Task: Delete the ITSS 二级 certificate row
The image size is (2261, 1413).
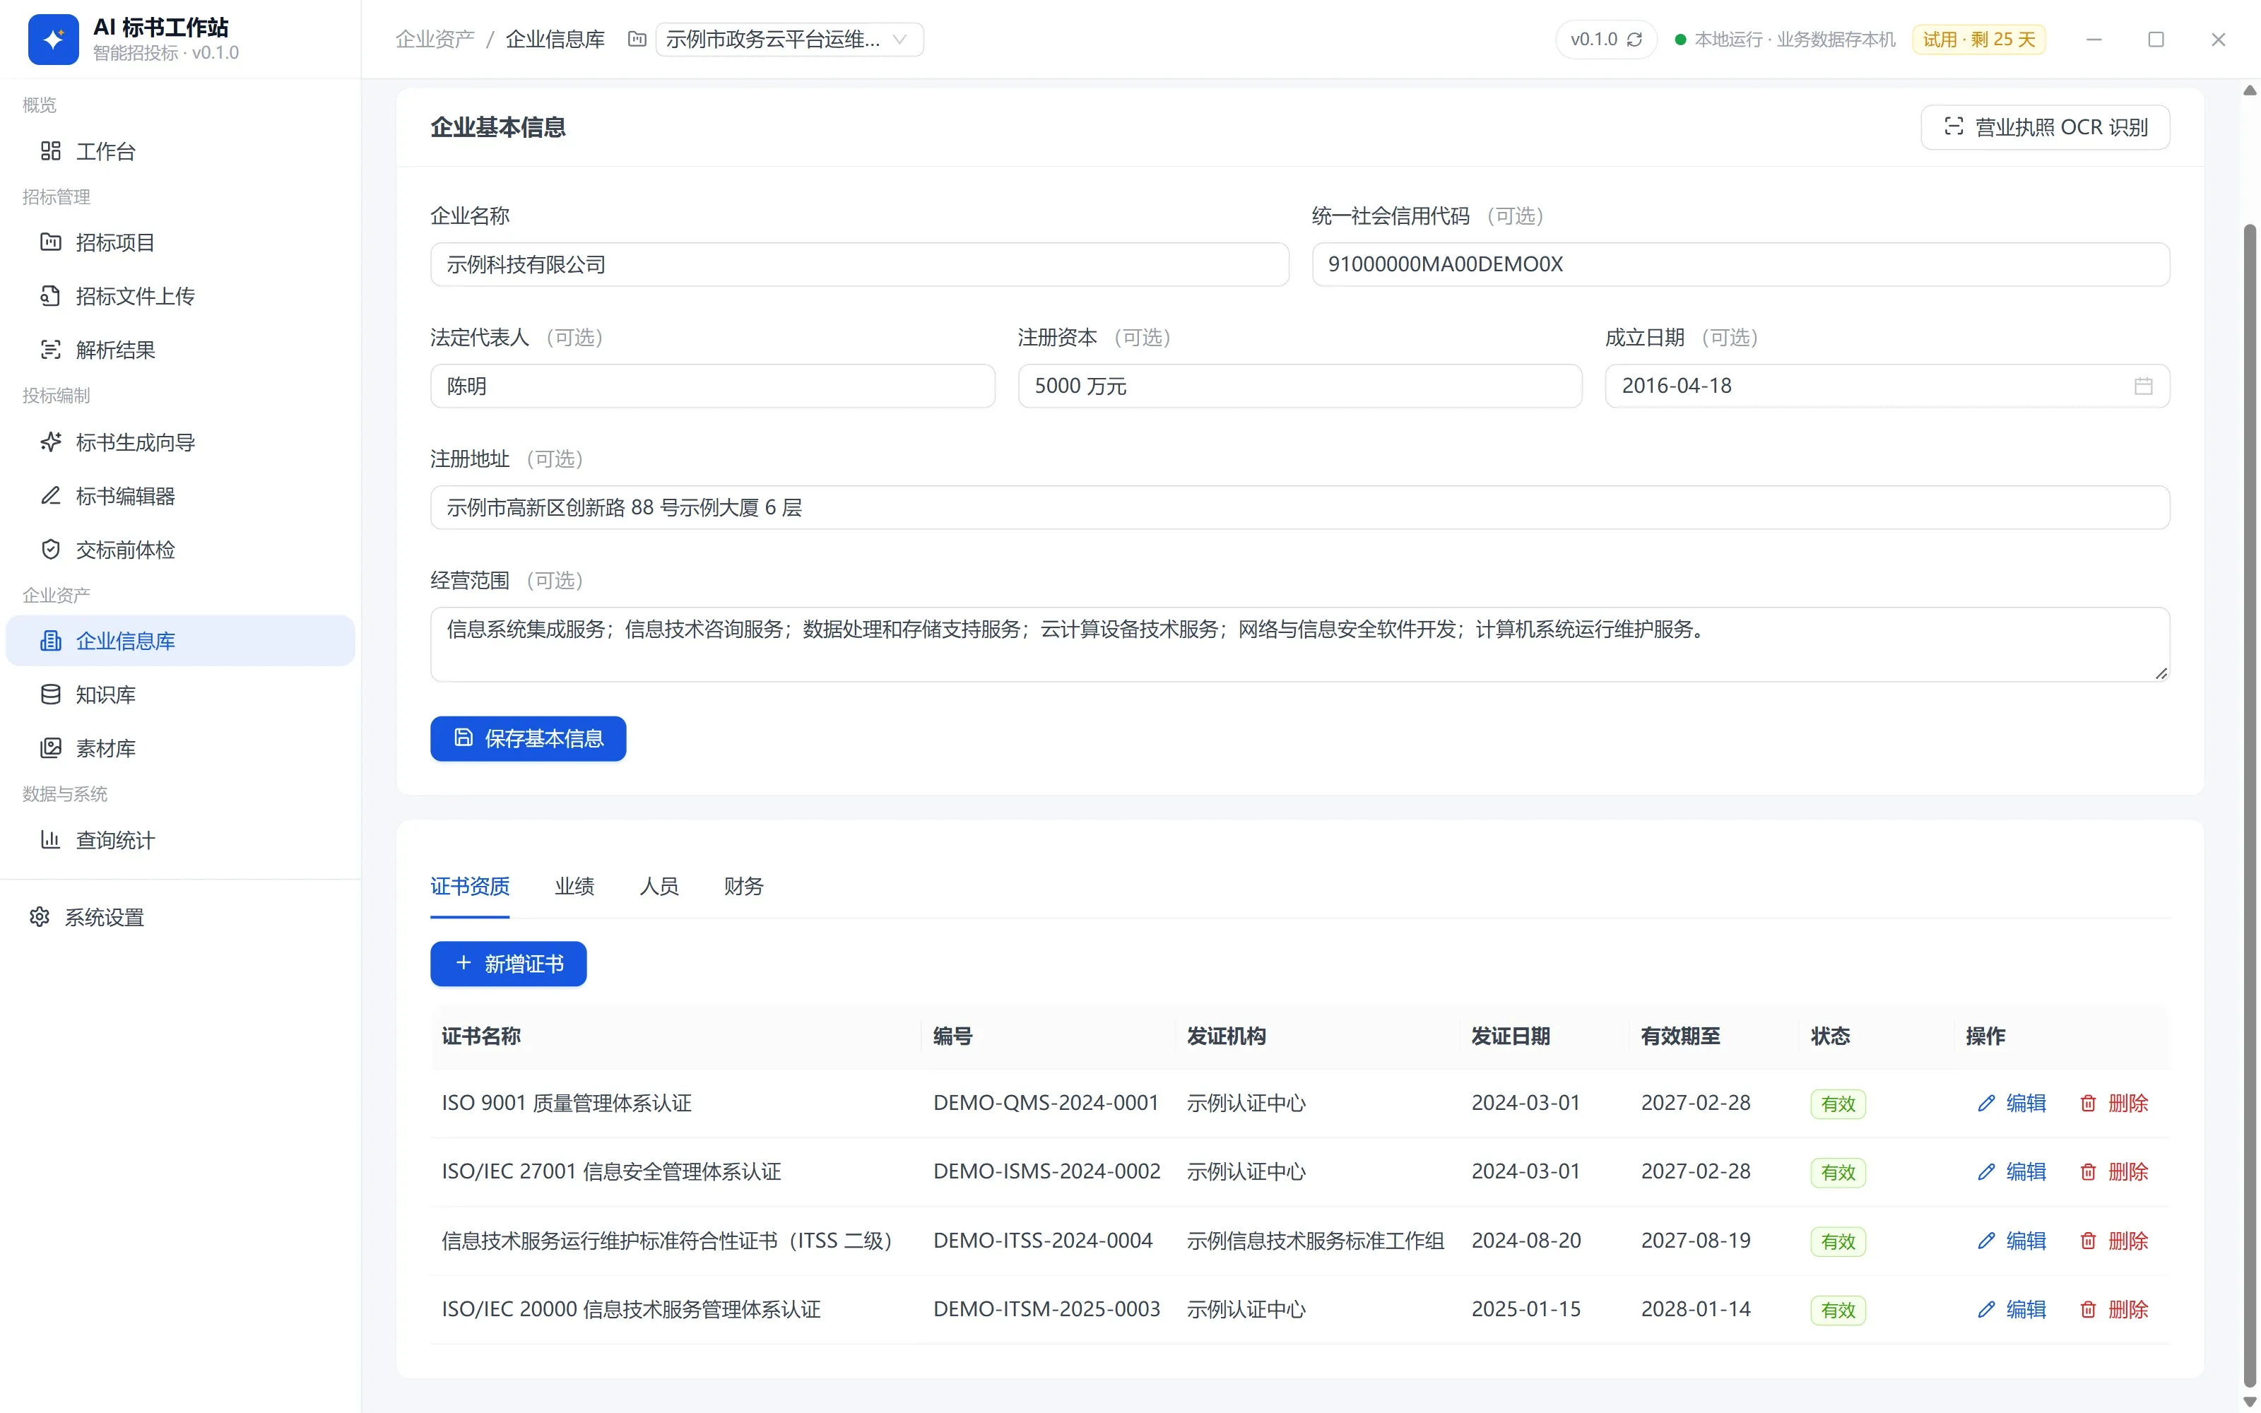Action: click(x=2113, y=1241)
